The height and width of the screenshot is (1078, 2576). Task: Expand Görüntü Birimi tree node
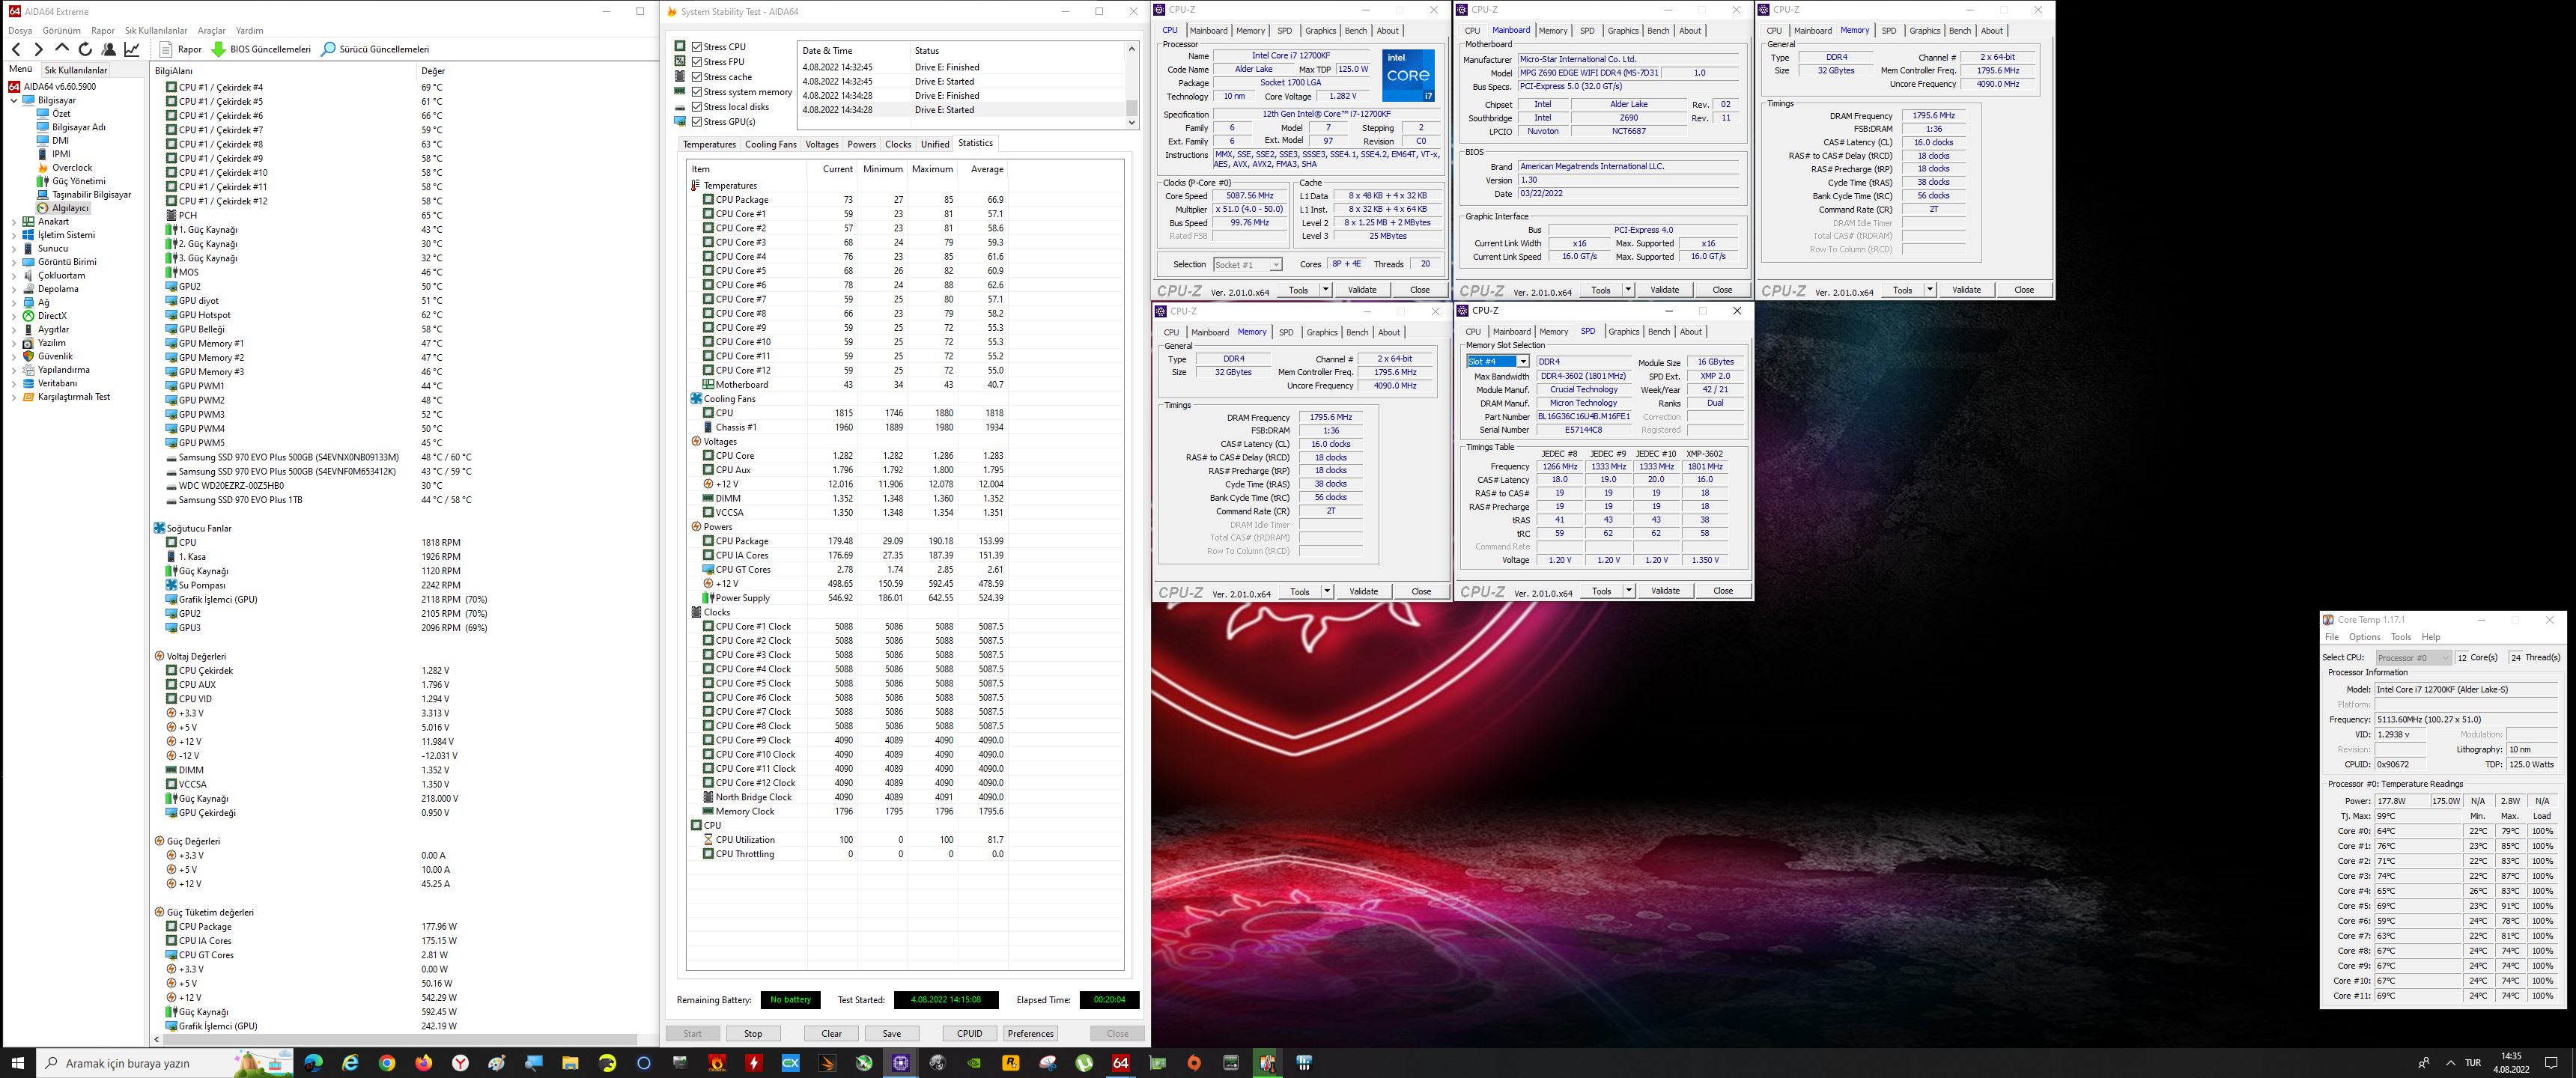point(14,262)
